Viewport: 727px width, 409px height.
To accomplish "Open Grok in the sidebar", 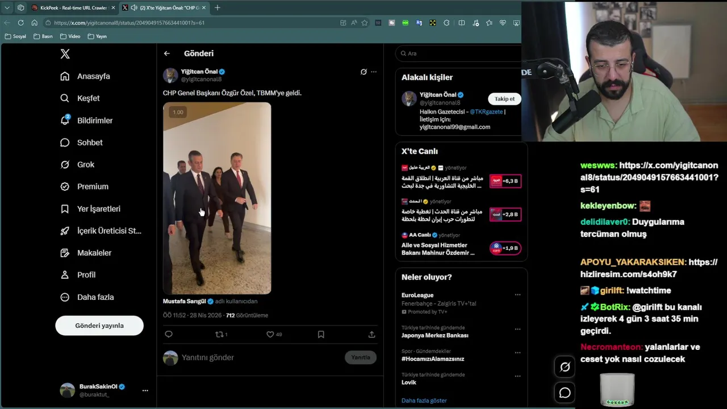I will click(x=77, y=165).
